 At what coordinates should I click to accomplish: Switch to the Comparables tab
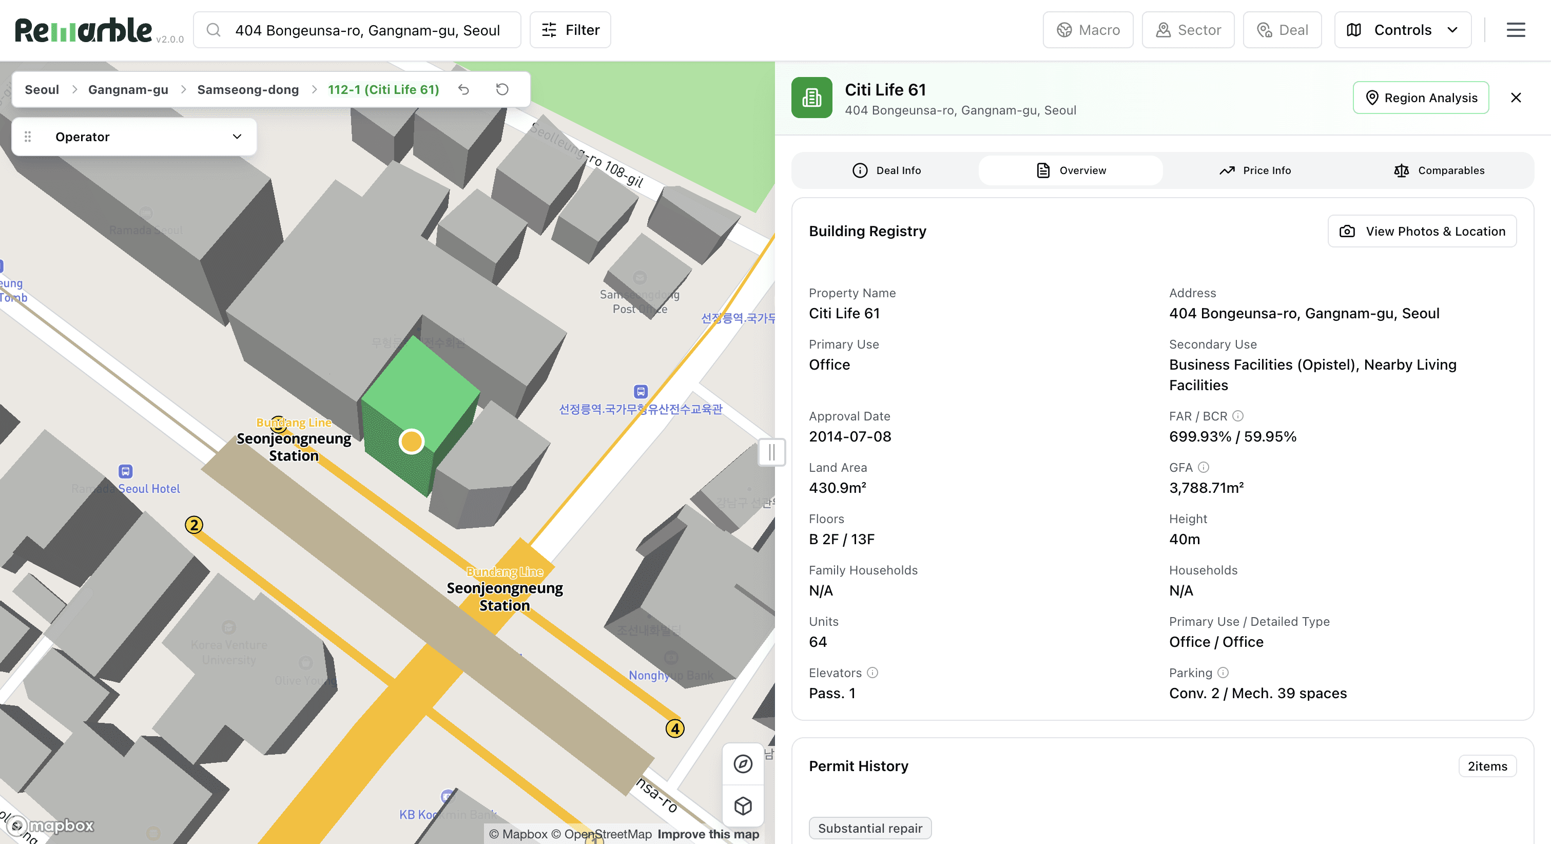click(1439, 170)
